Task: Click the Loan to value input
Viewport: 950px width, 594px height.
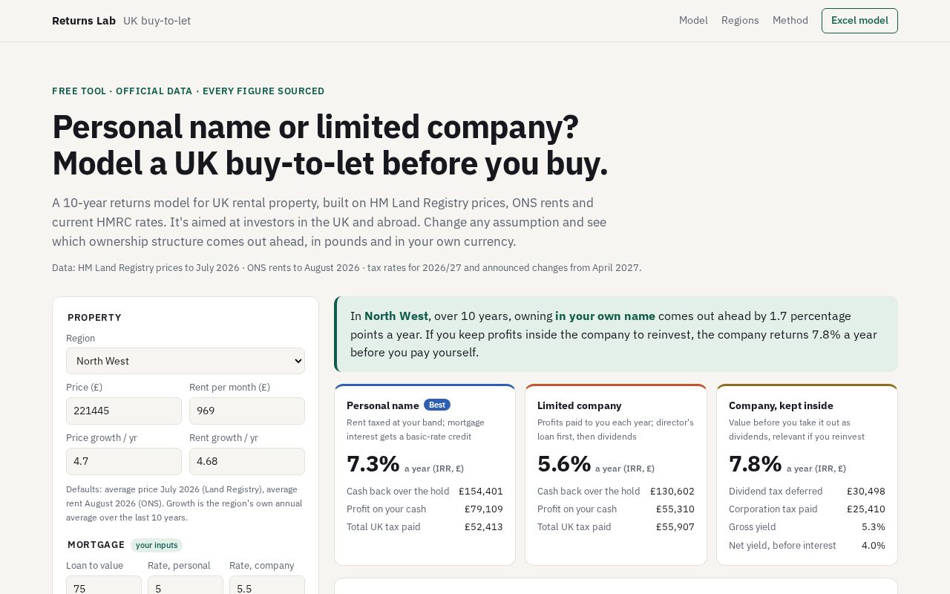Action: pyautogui.click(x=104, y=585)
